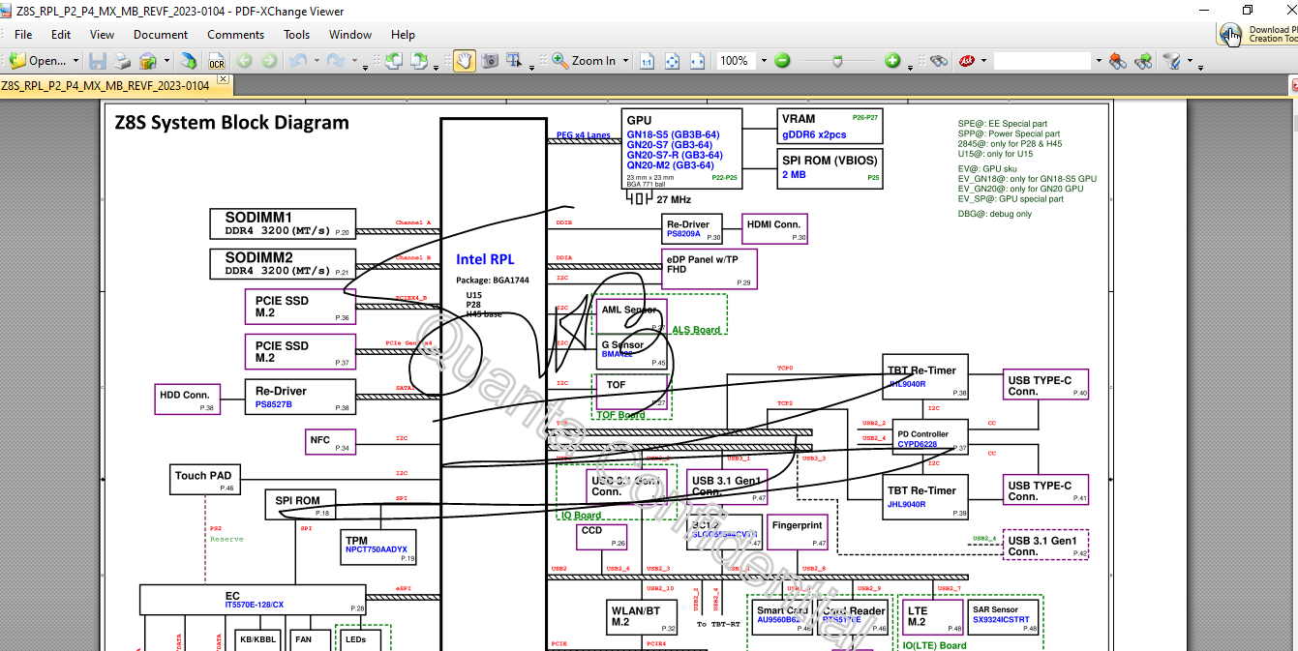Click the green plus zoom in button
Image resolution: width=1298 pixels, height=651 pixels.
892,61
